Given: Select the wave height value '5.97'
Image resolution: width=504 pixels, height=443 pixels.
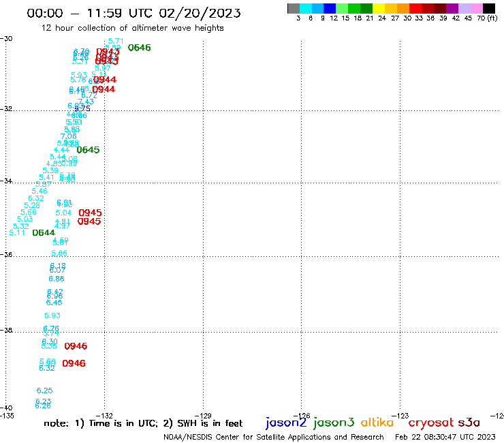Looking at the screenshot, I should [103, 68].
